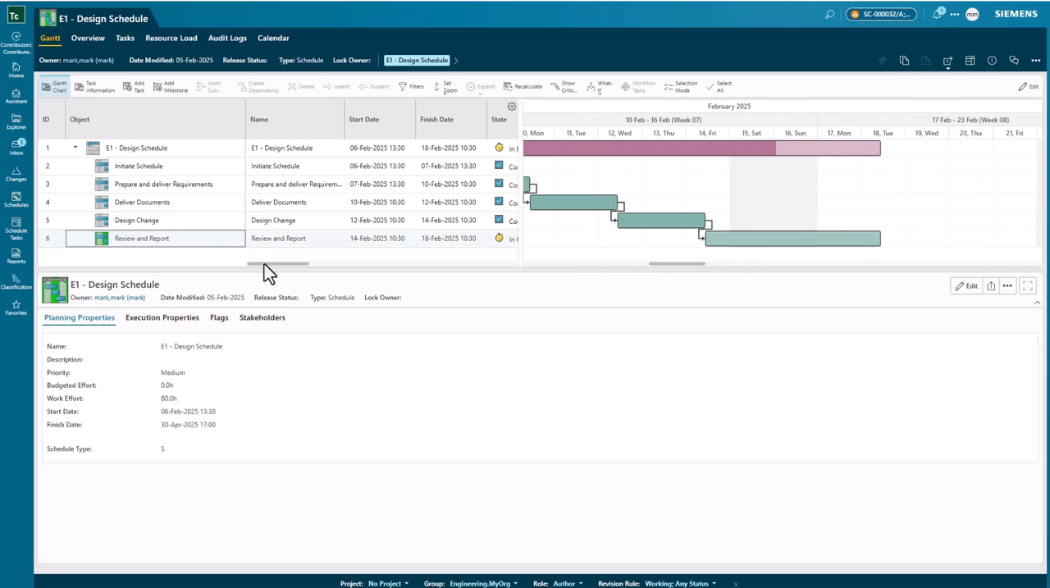Click Show Critical path toolbar button
The height and width of the screenshot is (588, 1050).
tap(564, 86)
